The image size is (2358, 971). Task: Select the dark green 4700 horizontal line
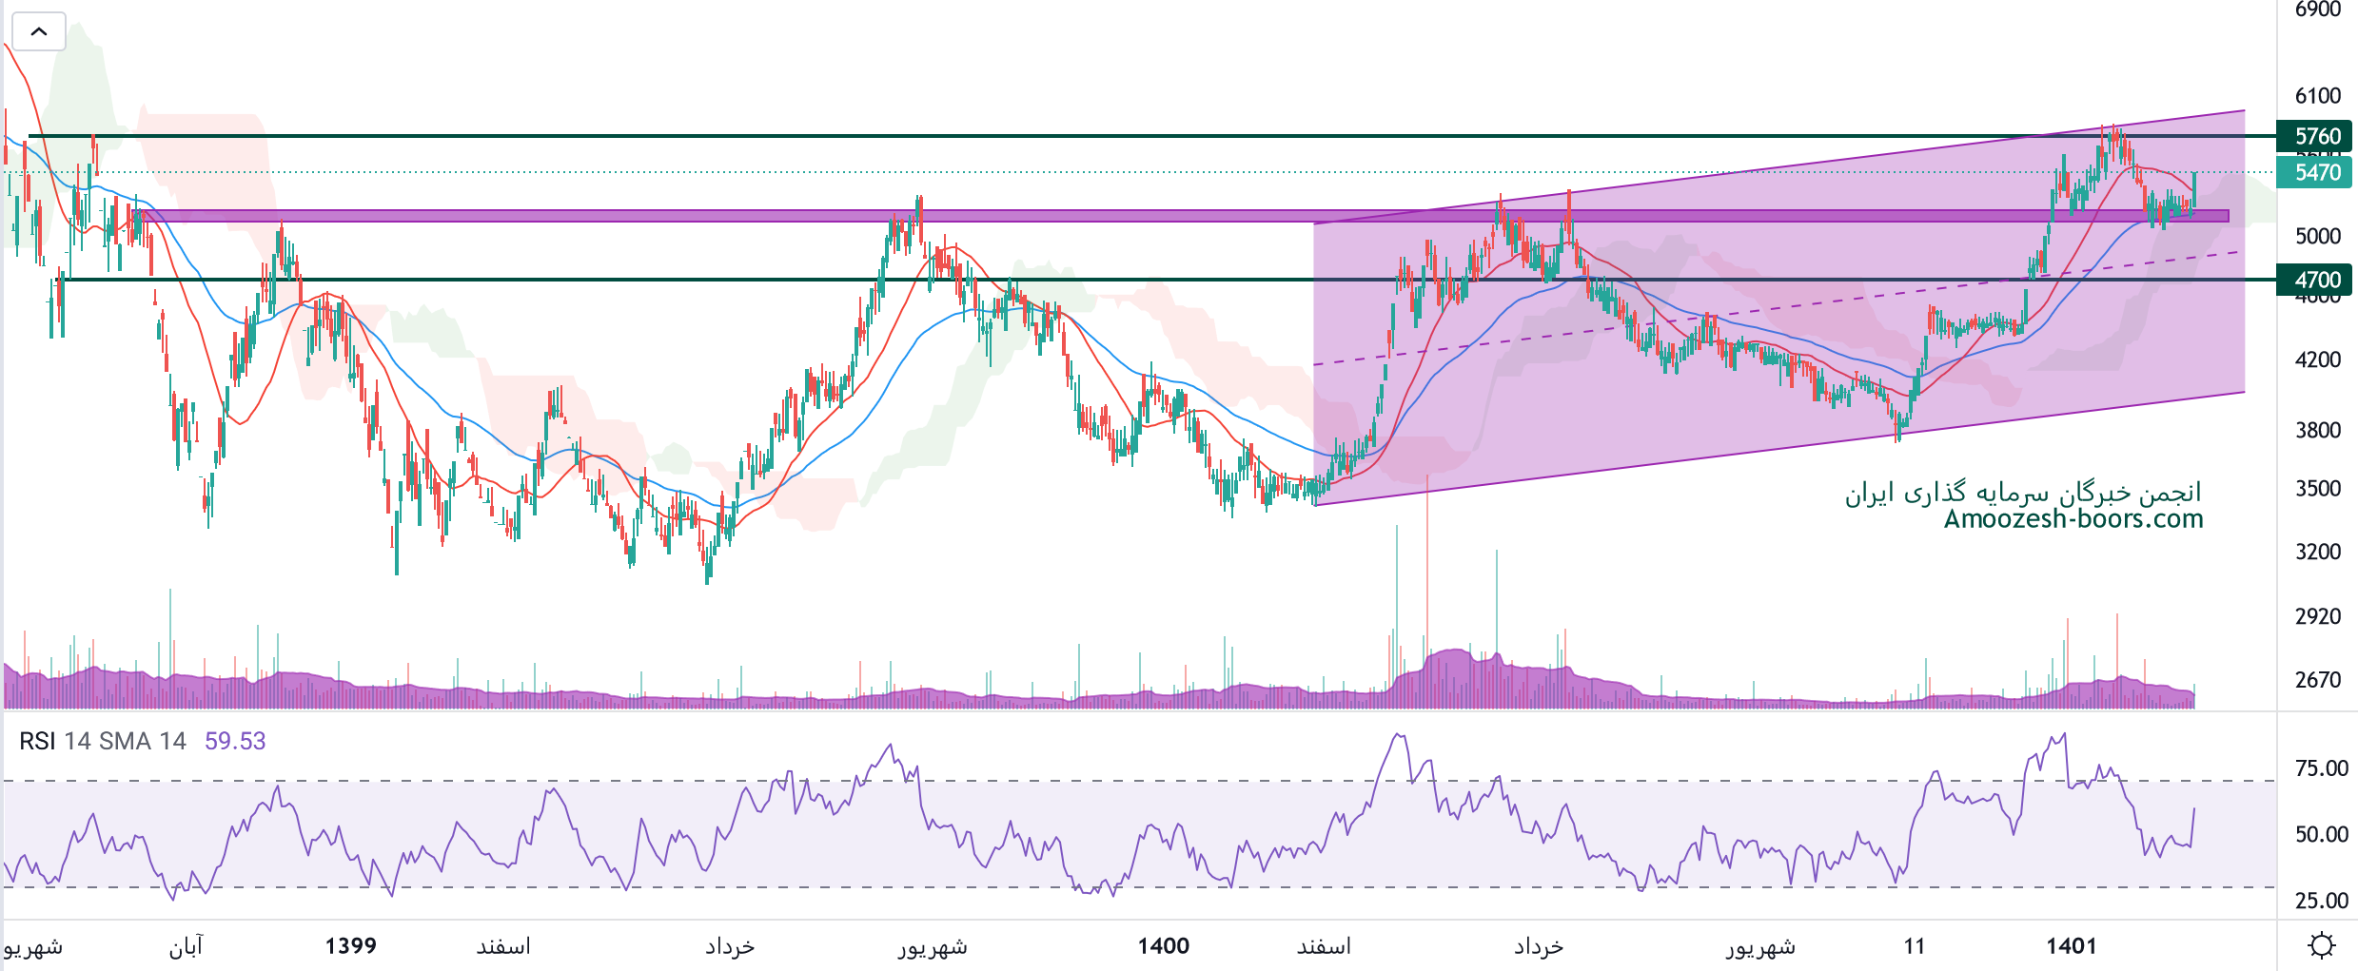[761, 280]
